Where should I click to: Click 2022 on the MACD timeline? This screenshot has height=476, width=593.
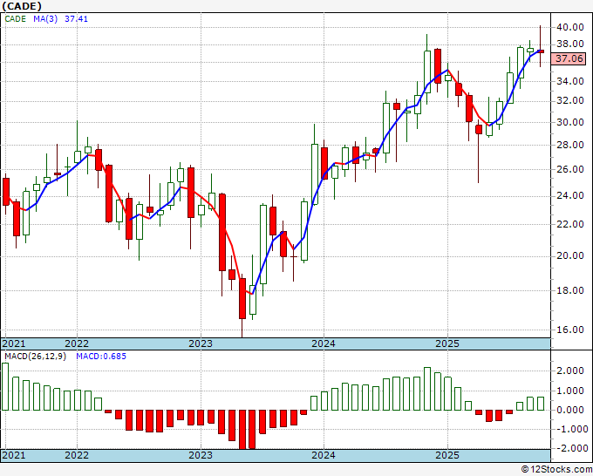pos(77,455)
